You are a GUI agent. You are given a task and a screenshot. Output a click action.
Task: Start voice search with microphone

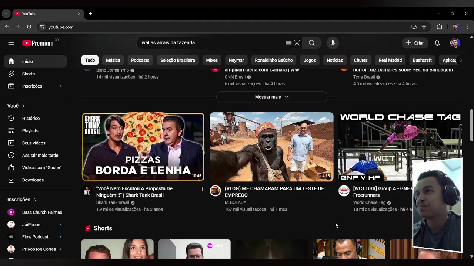click(x=333, y=43)
